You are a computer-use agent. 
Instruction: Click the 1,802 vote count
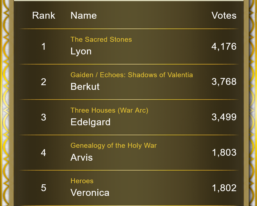[224, 188]
